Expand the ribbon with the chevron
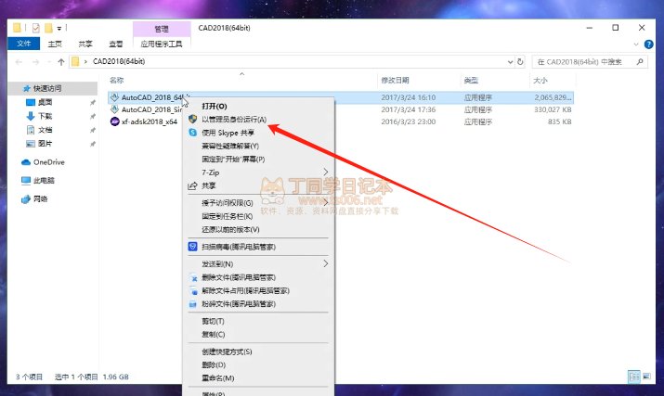This screenshot has width=664, height=396. pyautogui.click(x=636, y=44)
